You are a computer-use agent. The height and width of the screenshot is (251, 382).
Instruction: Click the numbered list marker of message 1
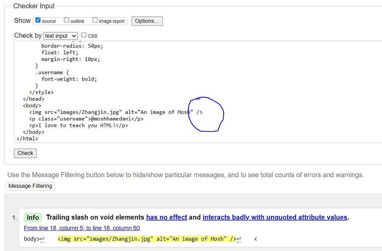[x=14, y=217]
